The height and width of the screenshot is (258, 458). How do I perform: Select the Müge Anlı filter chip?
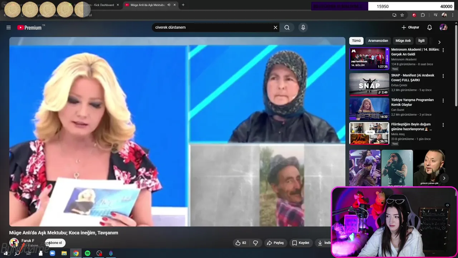point(403,41)
